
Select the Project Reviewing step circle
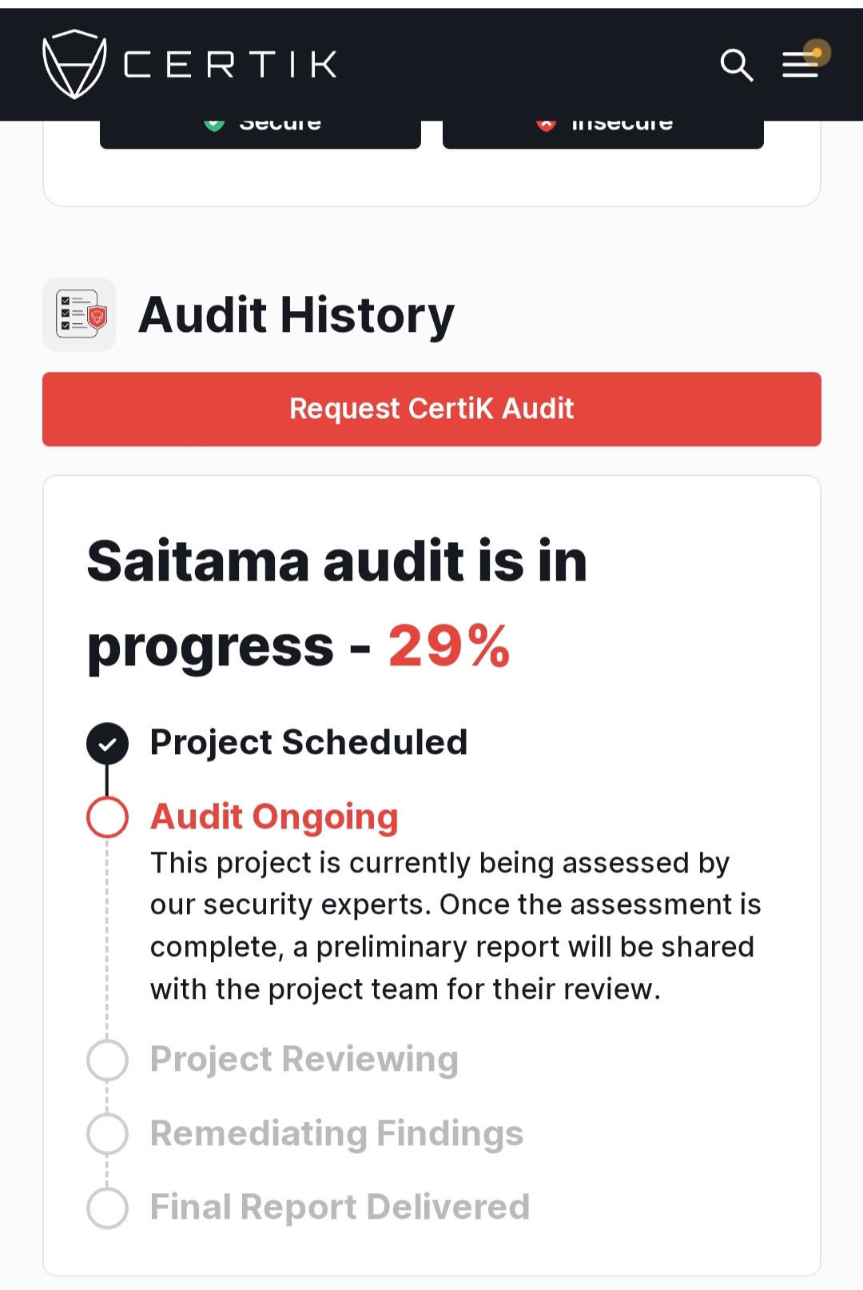pyautogui.click(x=107, y=1060)
